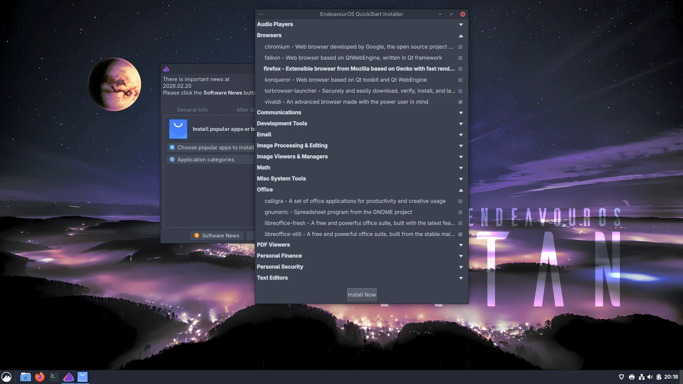Click the Software News button
The height and width of the screenshot is (384, 683).
click(217, 235)
